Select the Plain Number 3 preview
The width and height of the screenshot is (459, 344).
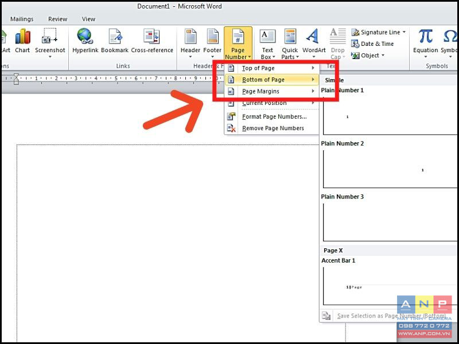[390, 222]
